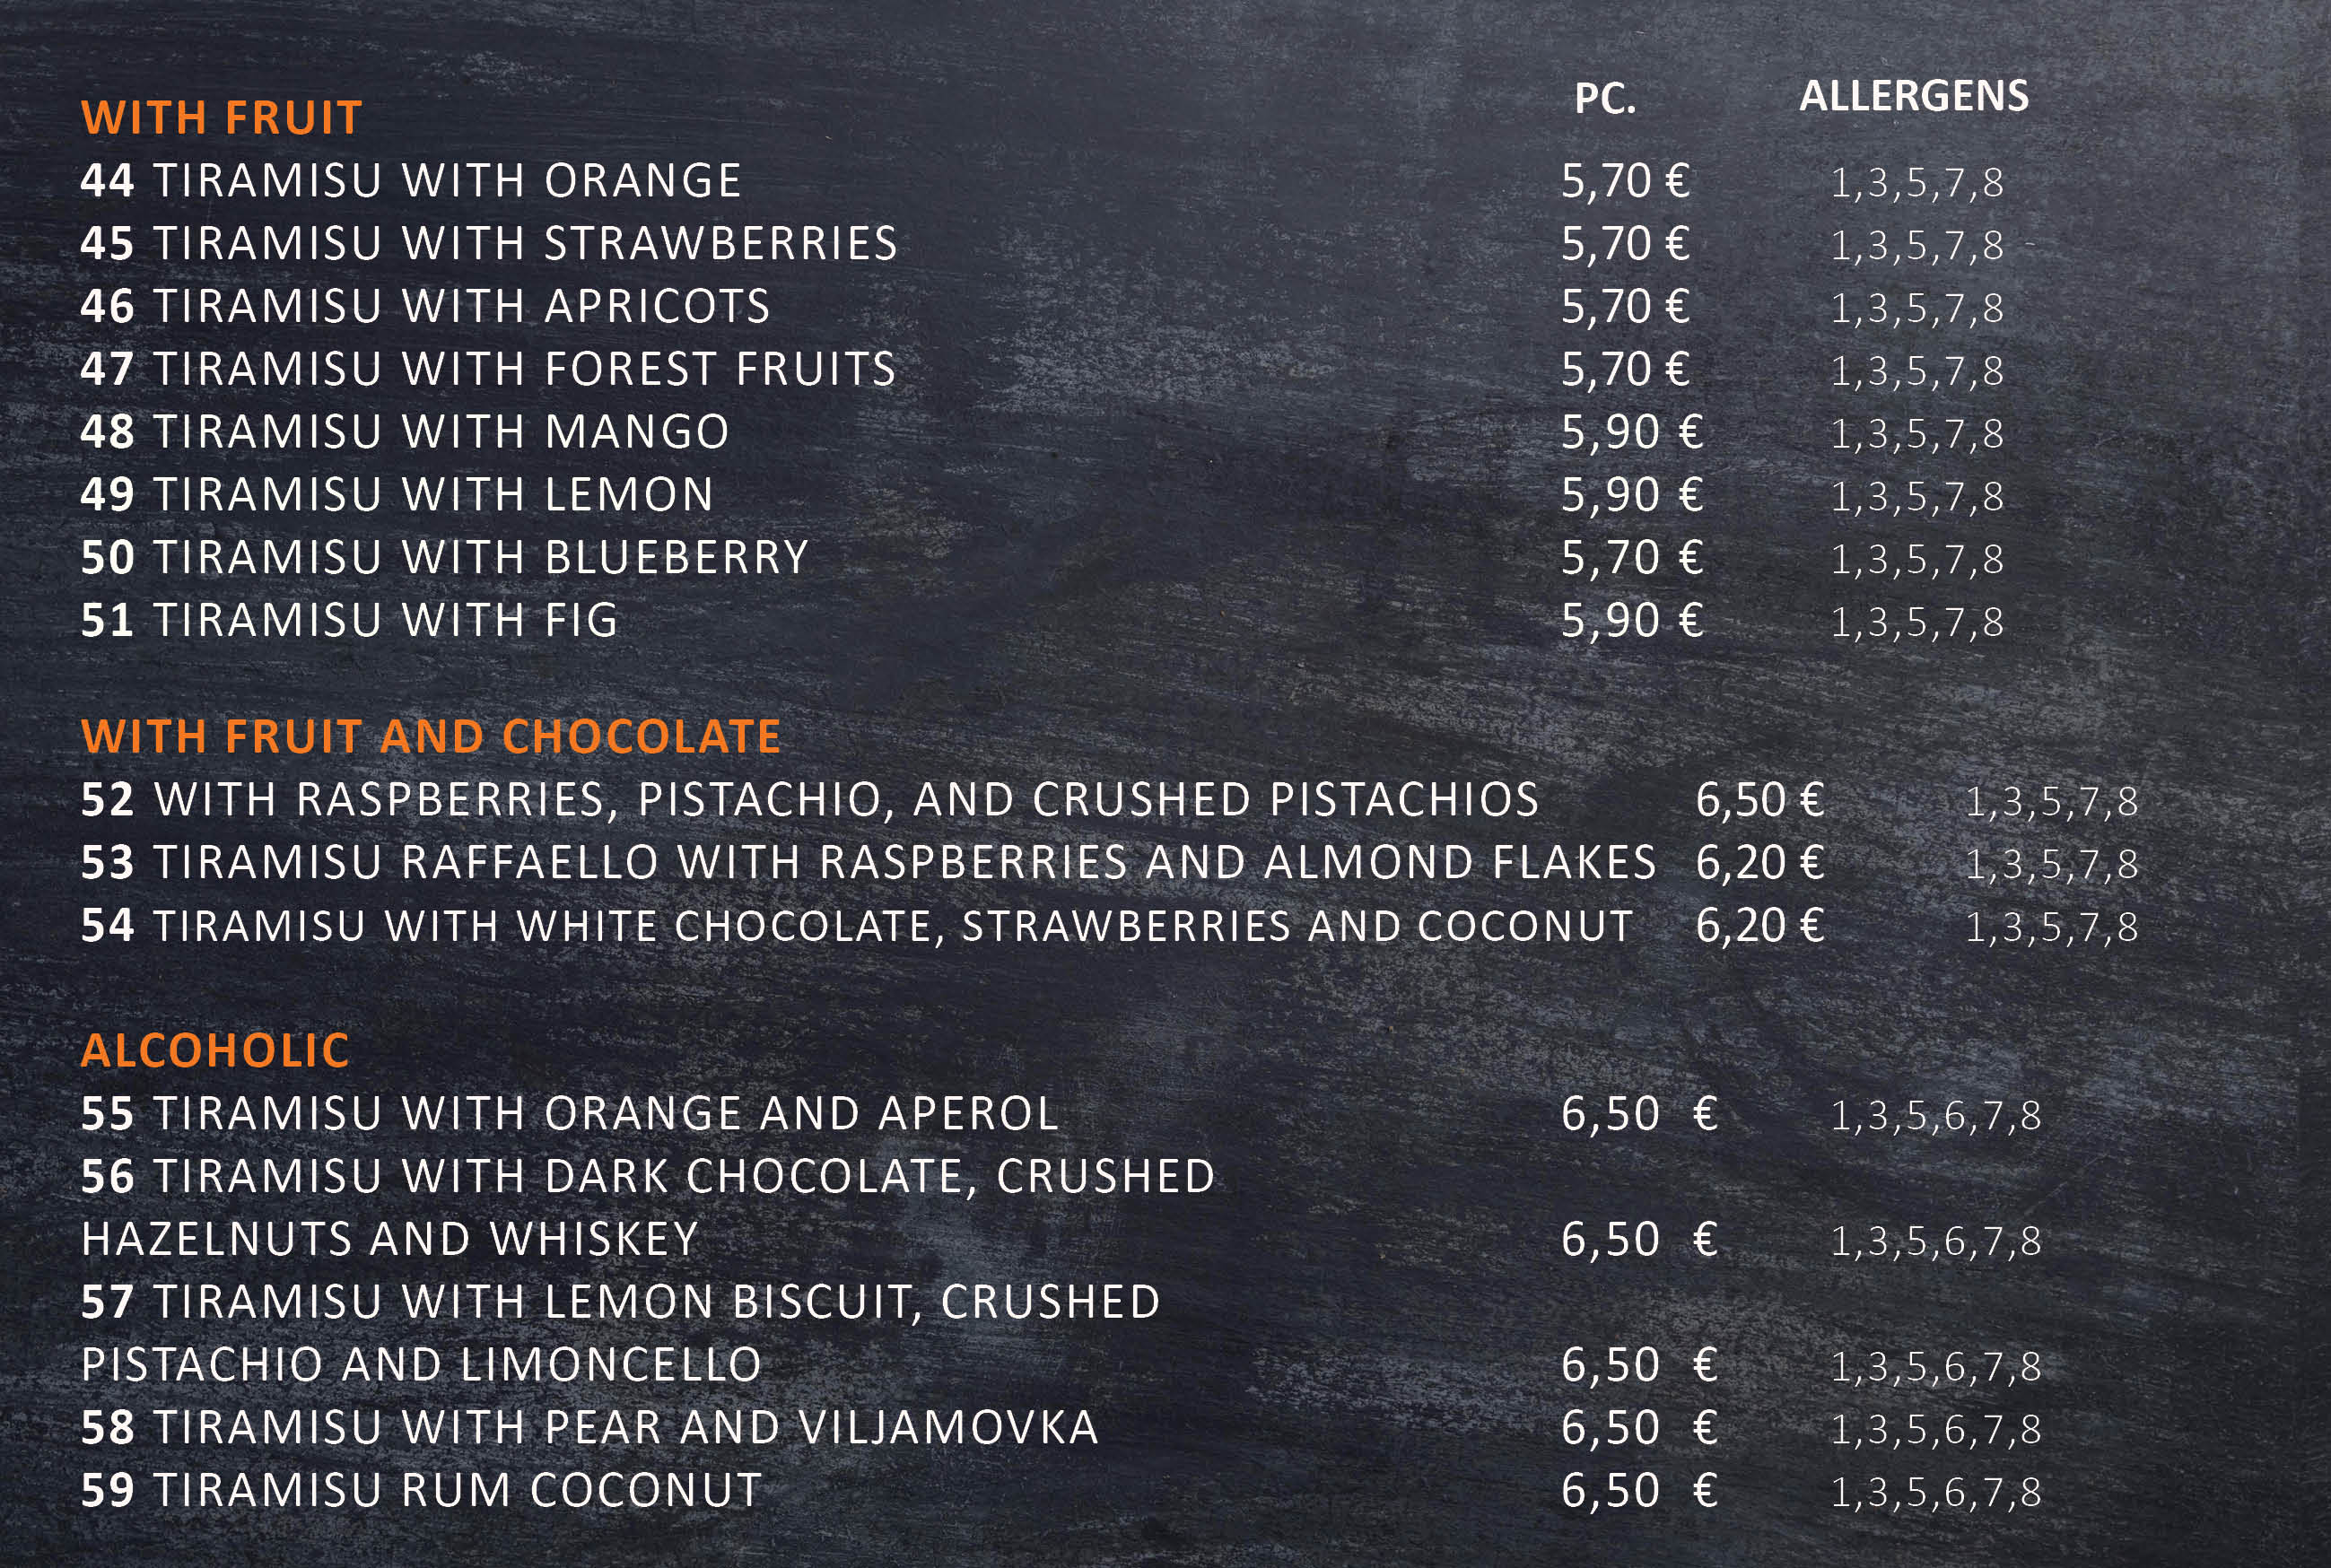
Task: Click item 58 Tiramisu with Pear and Viljamovka
Action: [590, 1428]
